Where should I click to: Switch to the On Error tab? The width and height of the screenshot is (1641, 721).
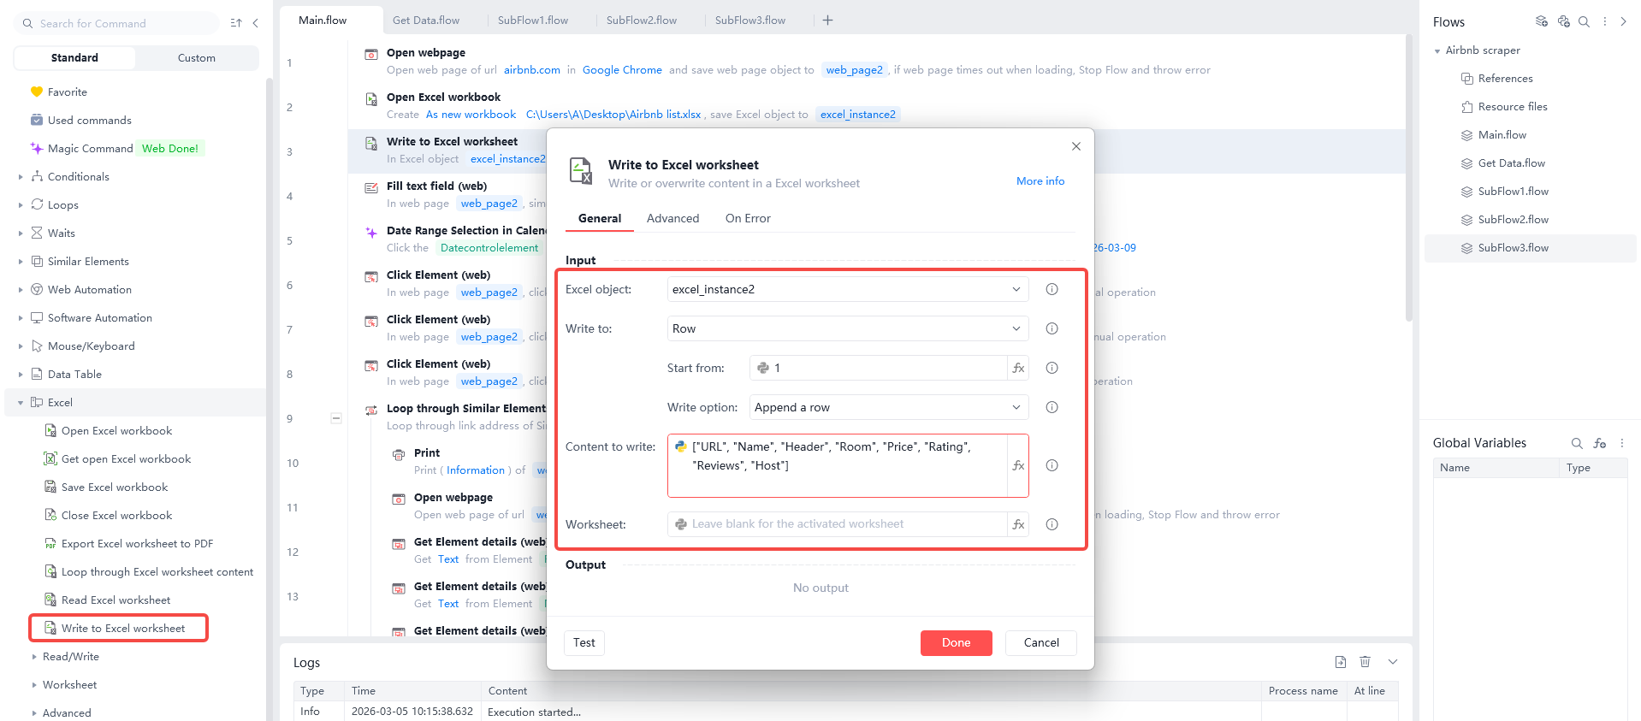pyautogui.click(x=748, y=218)
